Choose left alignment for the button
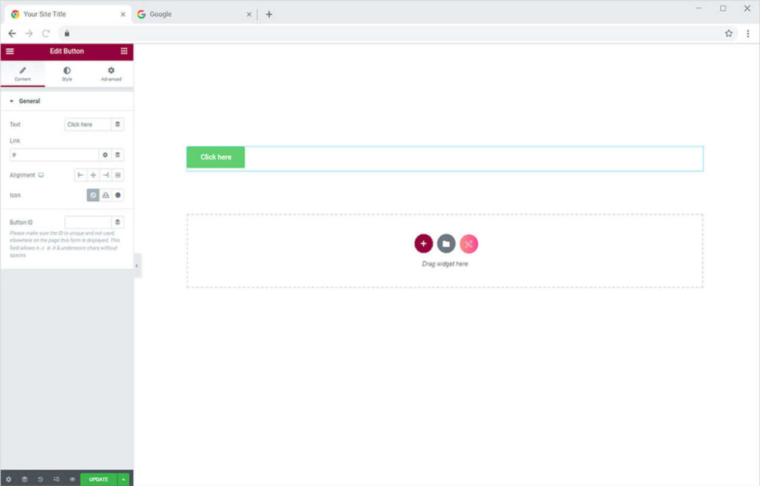760x486 pixels. coord(81,175)
